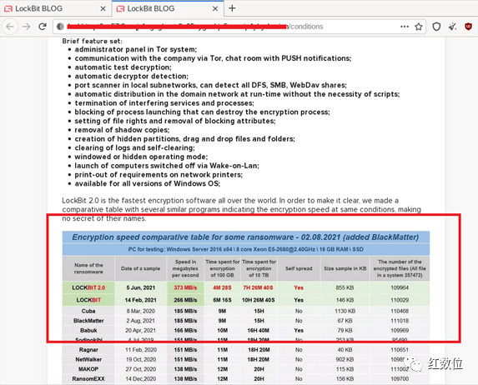Click the 'Ragnar' name cell

(x=88, y=350)
